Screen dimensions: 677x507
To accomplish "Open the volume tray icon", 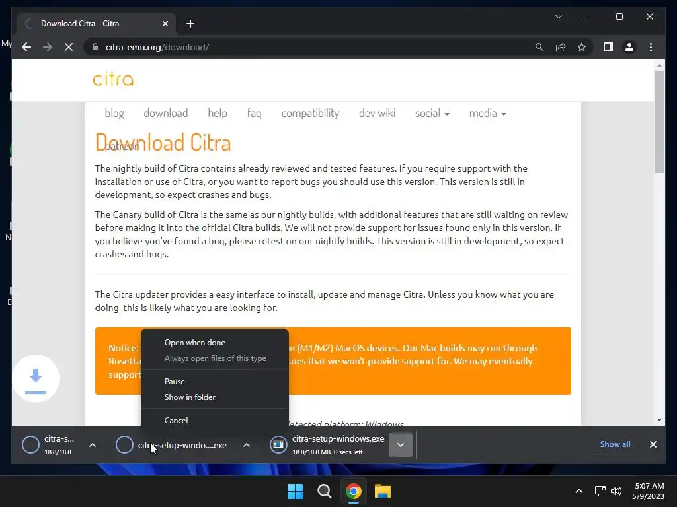I will pos(616,491).
